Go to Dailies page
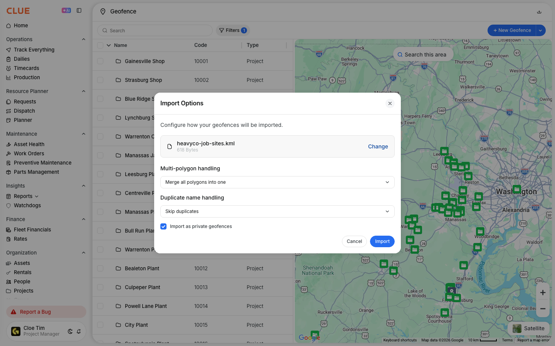 click(x=22, y=59)
